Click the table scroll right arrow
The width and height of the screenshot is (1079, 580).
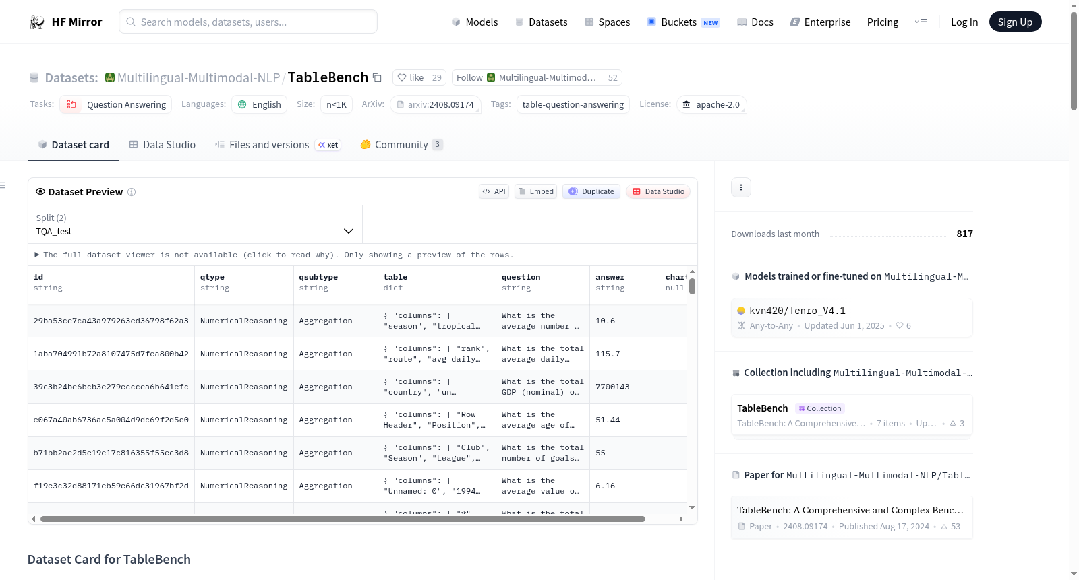[x=681, y=519]
